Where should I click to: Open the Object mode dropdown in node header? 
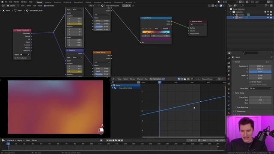coord(12,6)
